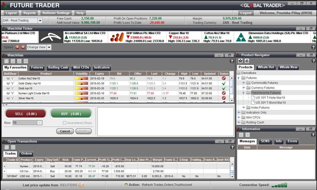This screenshot has height=190, width=317.
Task: Click the Logout button
Action: click(x=246, y=13)
